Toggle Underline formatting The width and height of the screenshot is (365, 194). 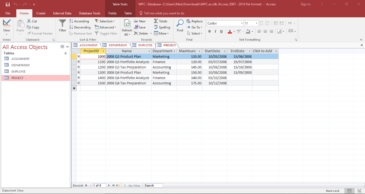(x=221, y=31)
